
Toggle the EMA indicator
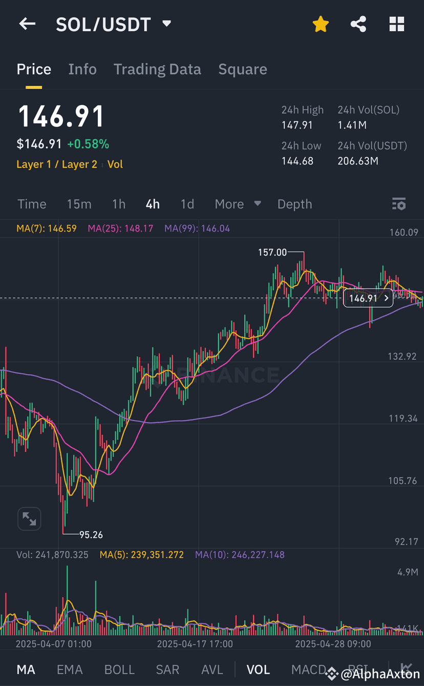[x=69, y=670]
